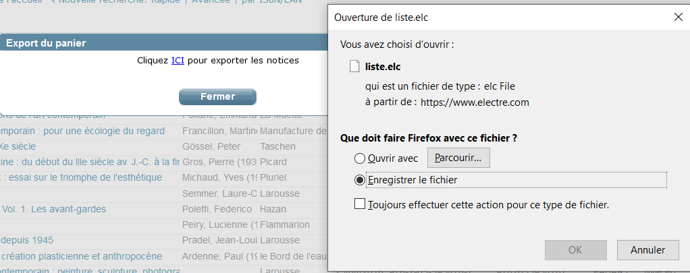Enable "Toujours effectuer cette action" checkbox
This screenshot has width=690, height=273.
click(360, 204)
